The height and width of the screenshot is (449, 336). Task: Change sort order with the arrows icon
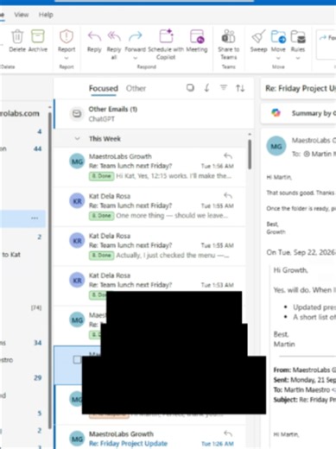click(x=240, y=88)
